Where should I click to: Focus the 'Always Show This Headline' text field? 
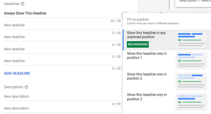tap(53, 13)
